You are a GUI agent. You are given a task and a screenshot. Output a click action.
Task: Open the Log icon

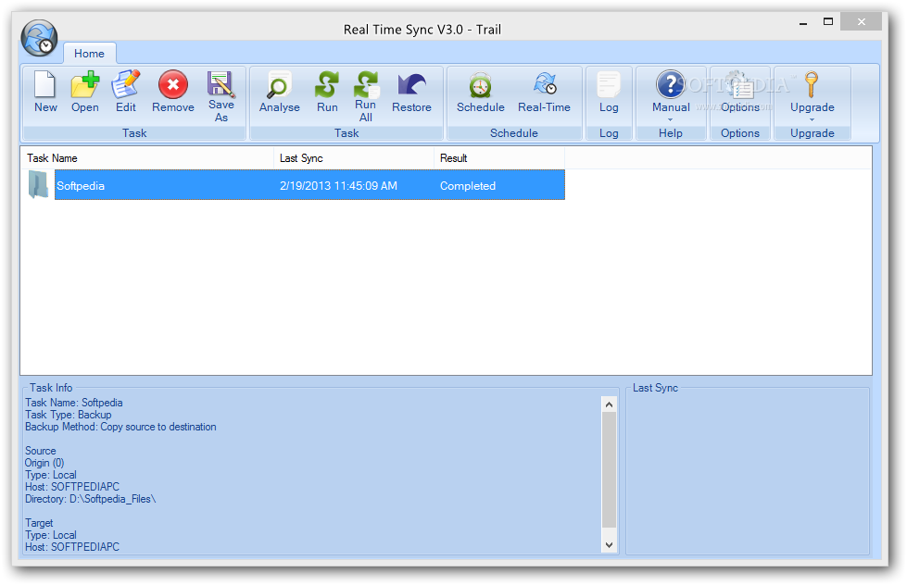[609, 84]
